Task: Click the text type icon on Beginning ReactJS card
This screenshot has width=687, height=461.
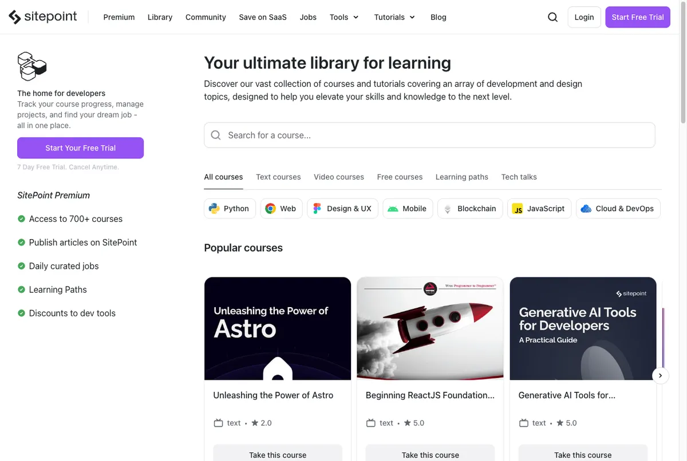Action: (370, 423)
